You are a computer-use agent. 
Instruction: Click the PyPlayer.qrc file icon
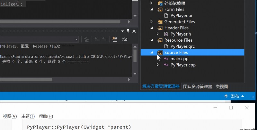click(x=166, y=46)
